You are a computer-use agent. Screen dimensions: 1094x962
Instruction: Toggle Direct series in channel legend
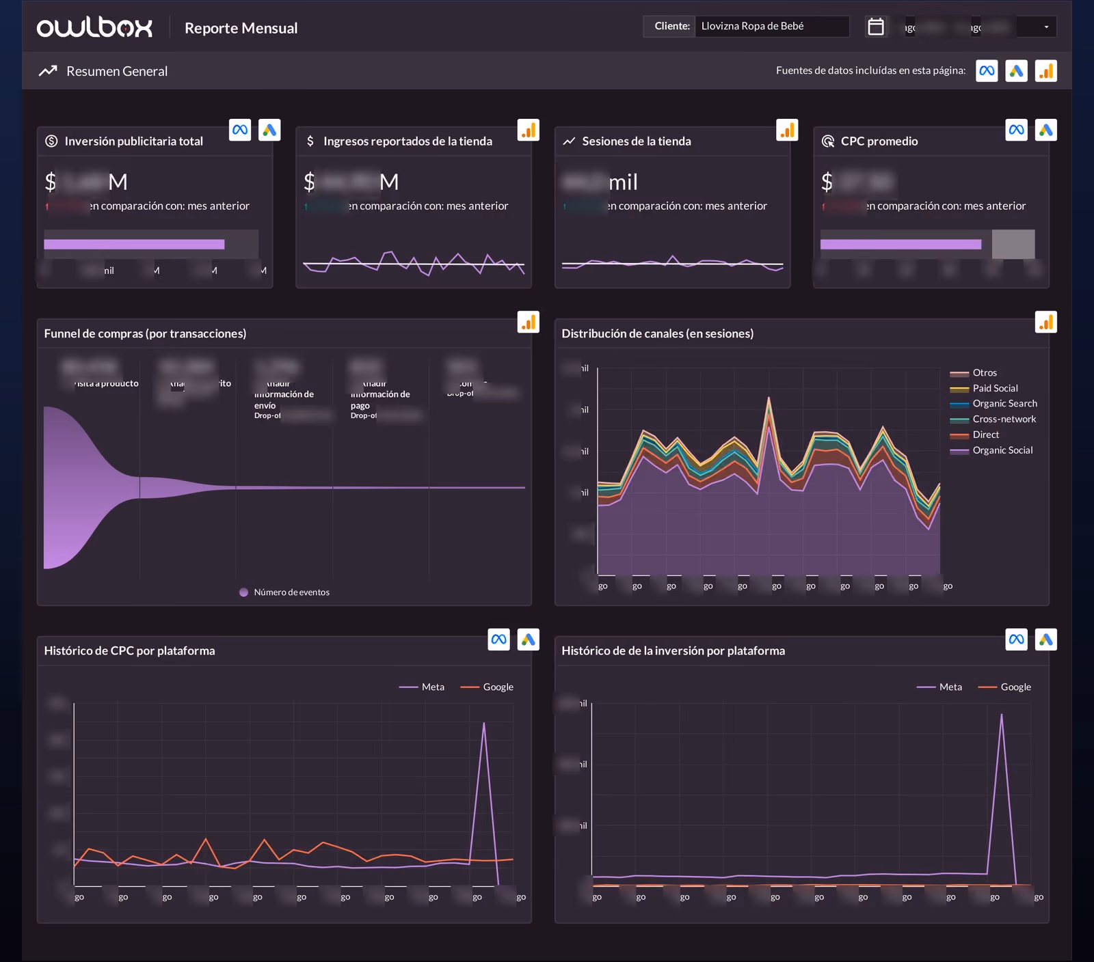coord(974,435)
